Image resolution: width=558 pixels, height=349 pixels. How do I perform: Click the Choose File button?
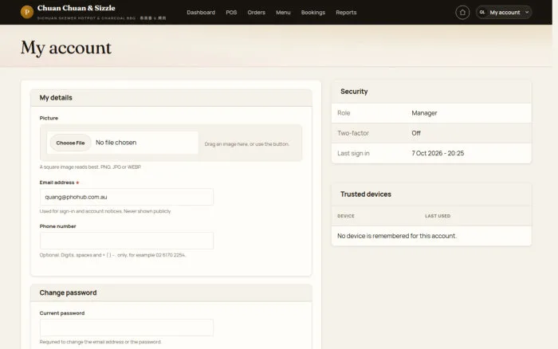pyautogui.click(x=70, y=143)
